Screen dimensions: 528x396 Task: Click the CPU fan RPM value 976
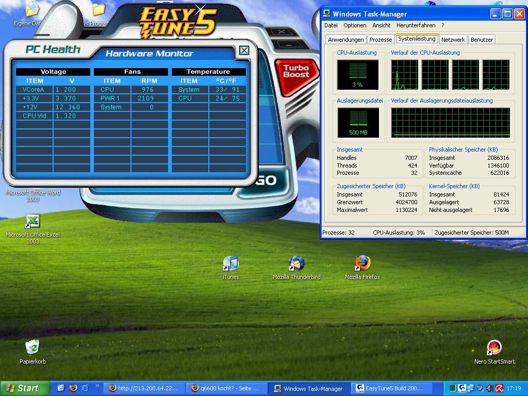click(147, 90)
